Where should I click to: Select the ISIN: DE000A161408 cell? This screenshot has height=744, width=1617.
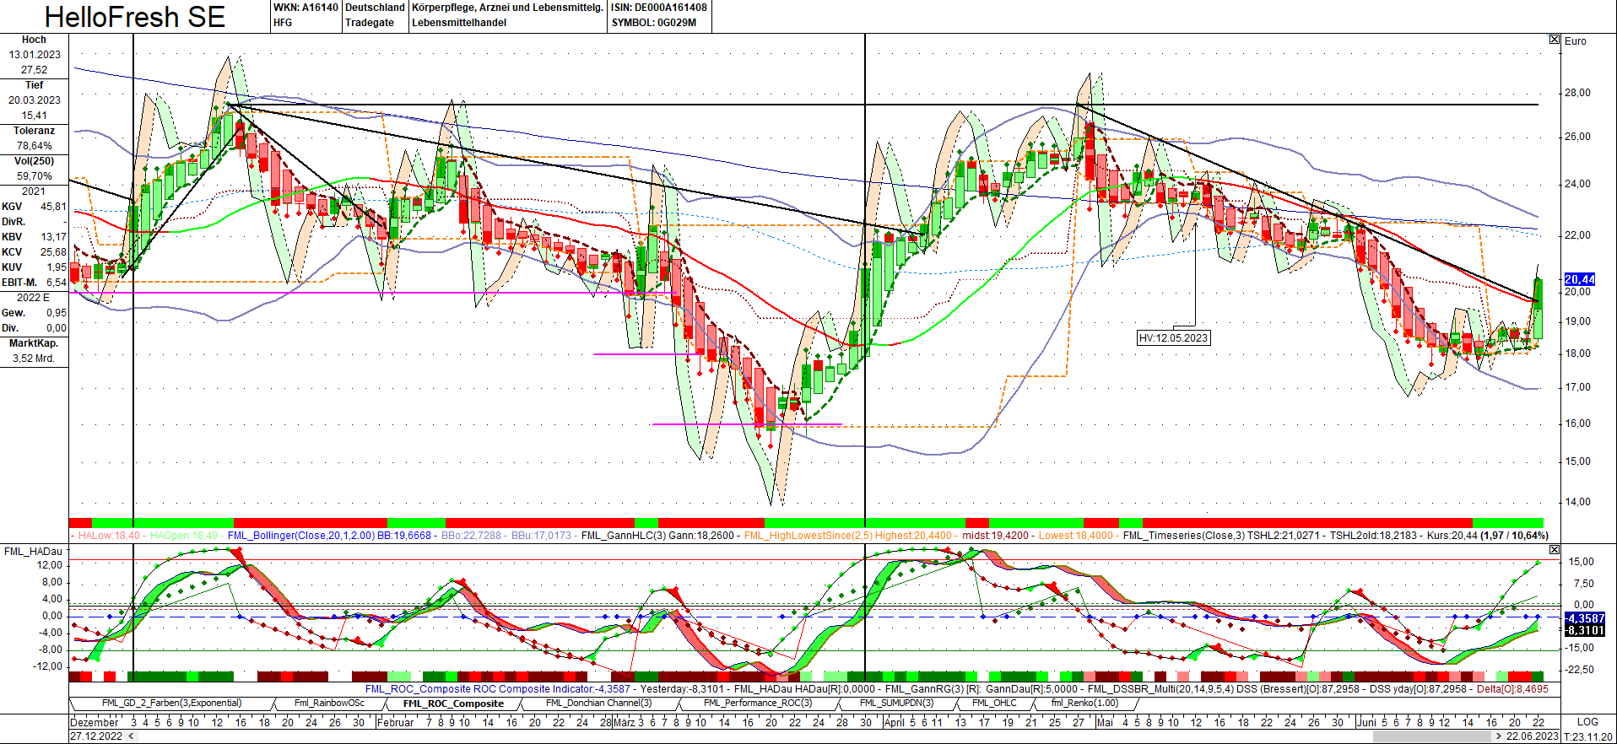tap(659, 8)
